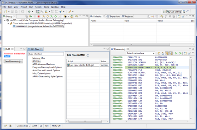The image size is (197, 130).
Task: Click the Resume (green play) debug button
Action: click(30, 16)
